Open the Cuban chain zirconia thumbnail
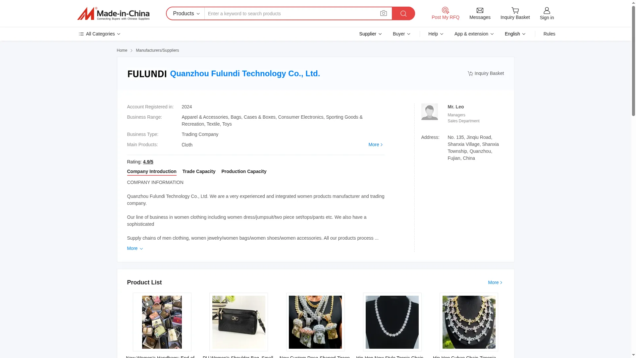636x358 pixels. tap(469, 322)
